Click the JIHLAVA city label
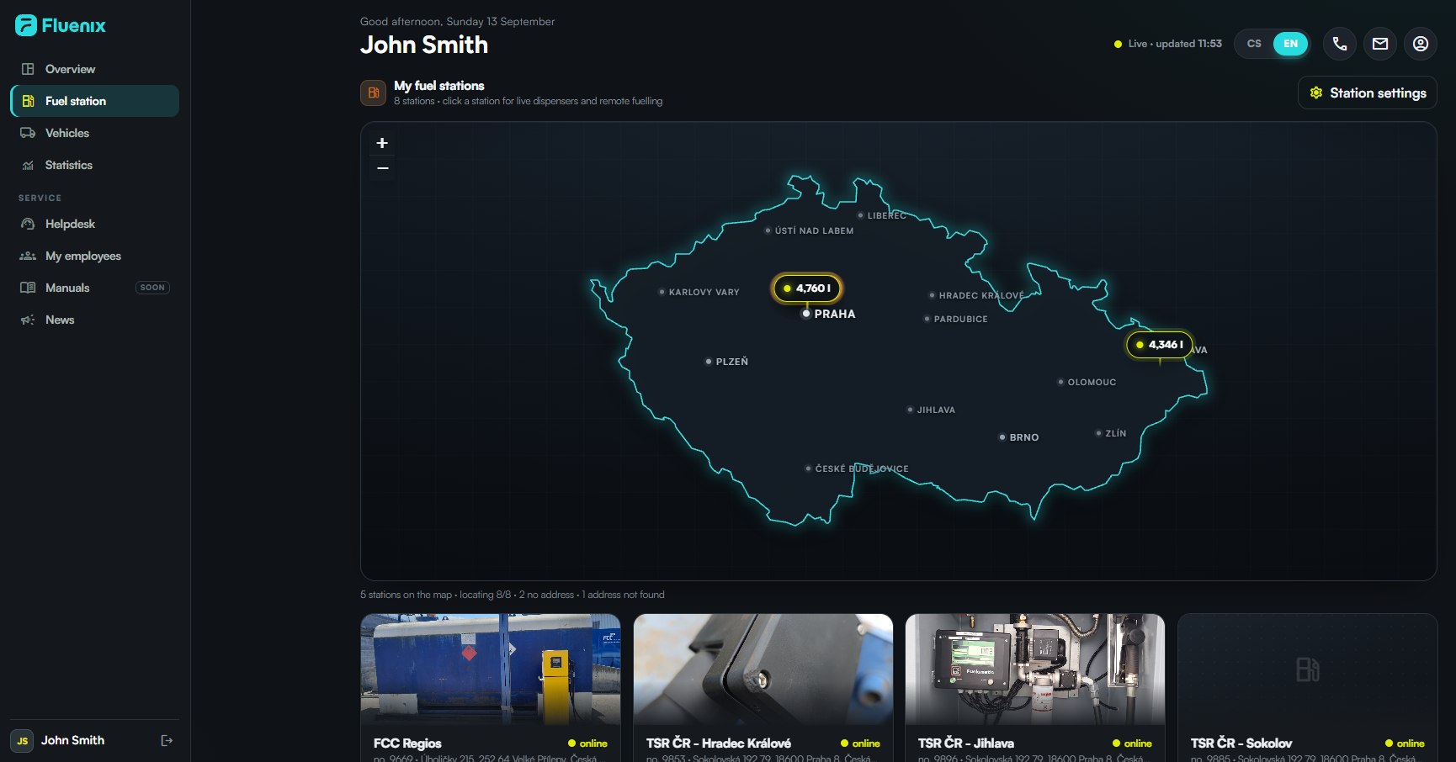 pos(936,410)
